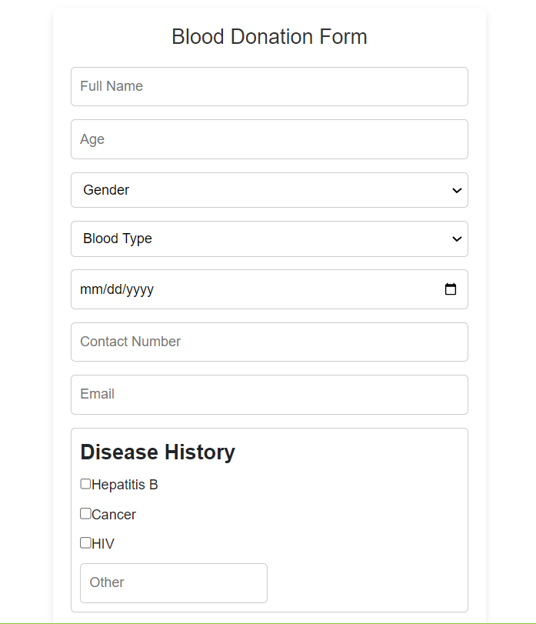This screenshot has width=536, height=624.
Task: Click into the Age field
Action: pos(269,139)
